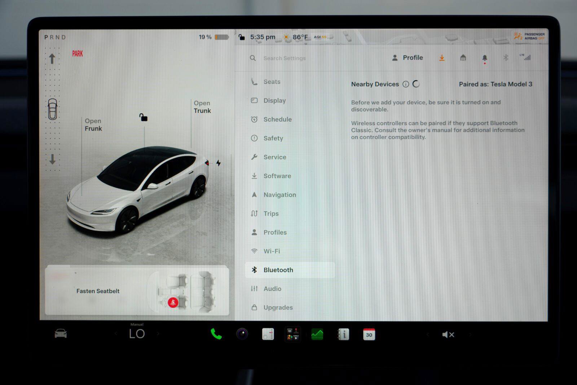
Task: Open the Phone app in the dock
Action: click(x=216, y=334)
